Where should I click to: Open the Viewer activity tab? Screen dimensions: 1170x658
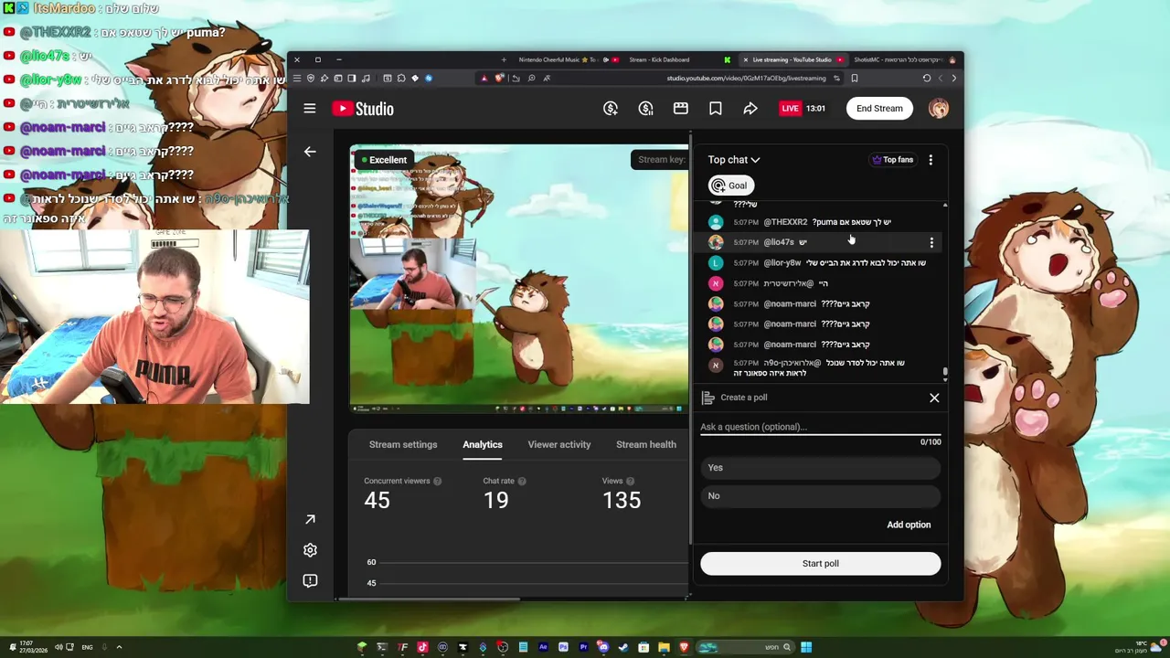(x=559, y=444)
